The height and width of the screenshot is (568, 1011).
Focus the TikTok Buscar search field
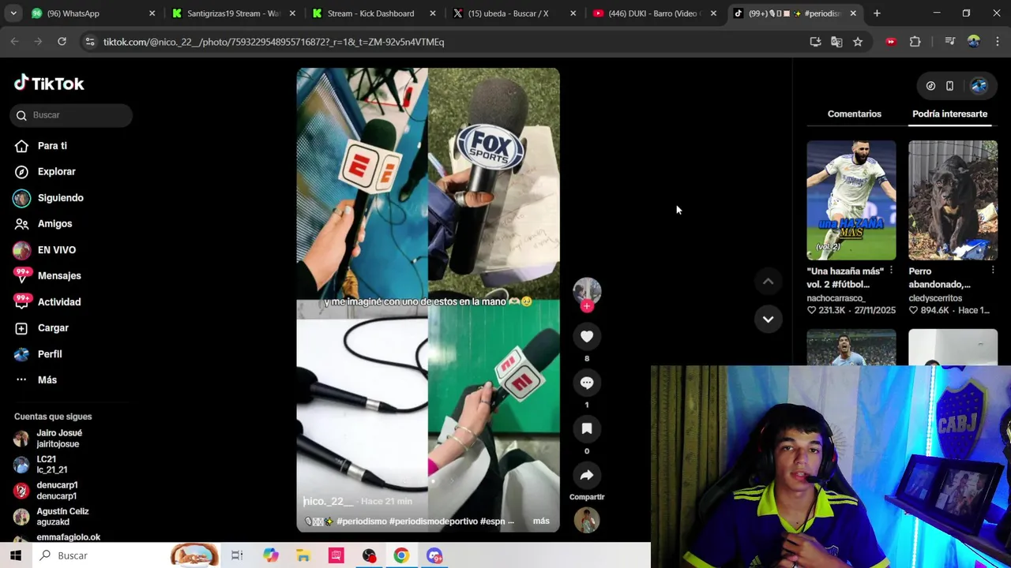point(72,115)
